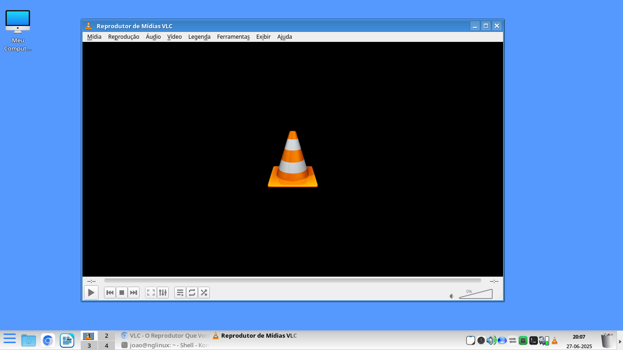Open the Exibir menu

264,37
